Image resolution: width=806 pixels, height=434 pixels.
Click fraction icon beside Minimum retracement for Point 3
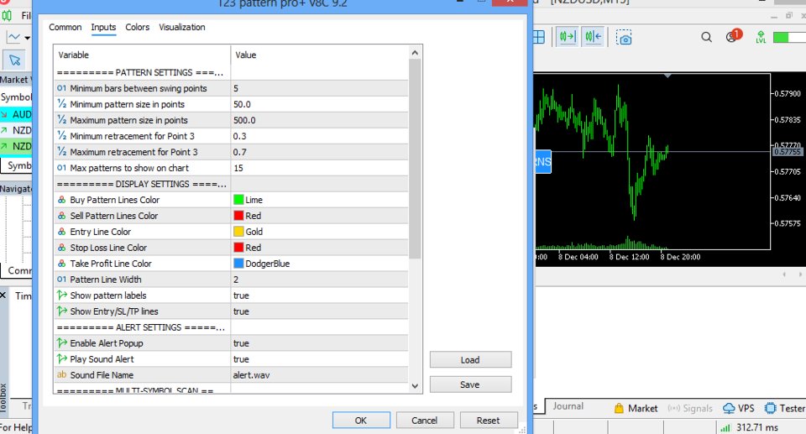(61, 136)
